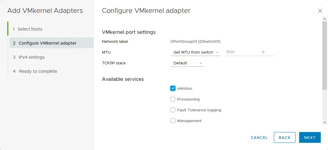The width and height of the screenshot is (328, 150).
Task: Open the Get MTU from switch dropdown
Action: pyautogui.click(x=195, y=52)
